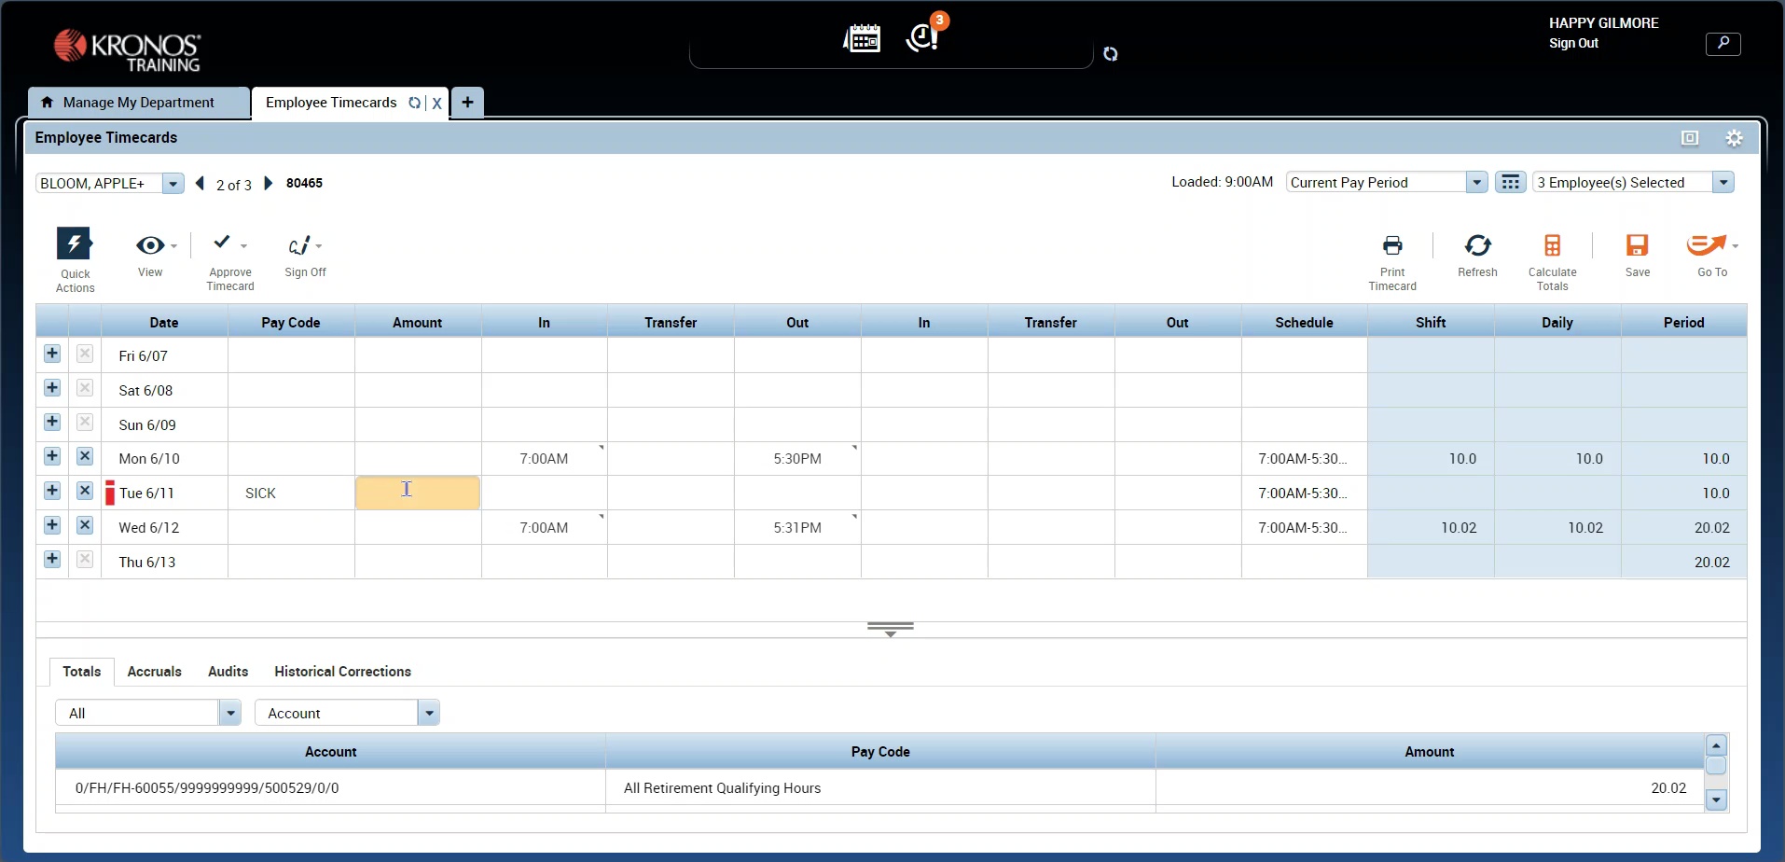Click the Sign Out link
Image resolution: width=1785 pixels, height=862 pixels.
pos(1573,43)
